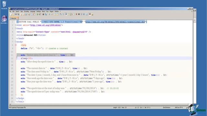Click the sleep(10) statement on line 12
207x116 pixels.
[x=27, y=58]
